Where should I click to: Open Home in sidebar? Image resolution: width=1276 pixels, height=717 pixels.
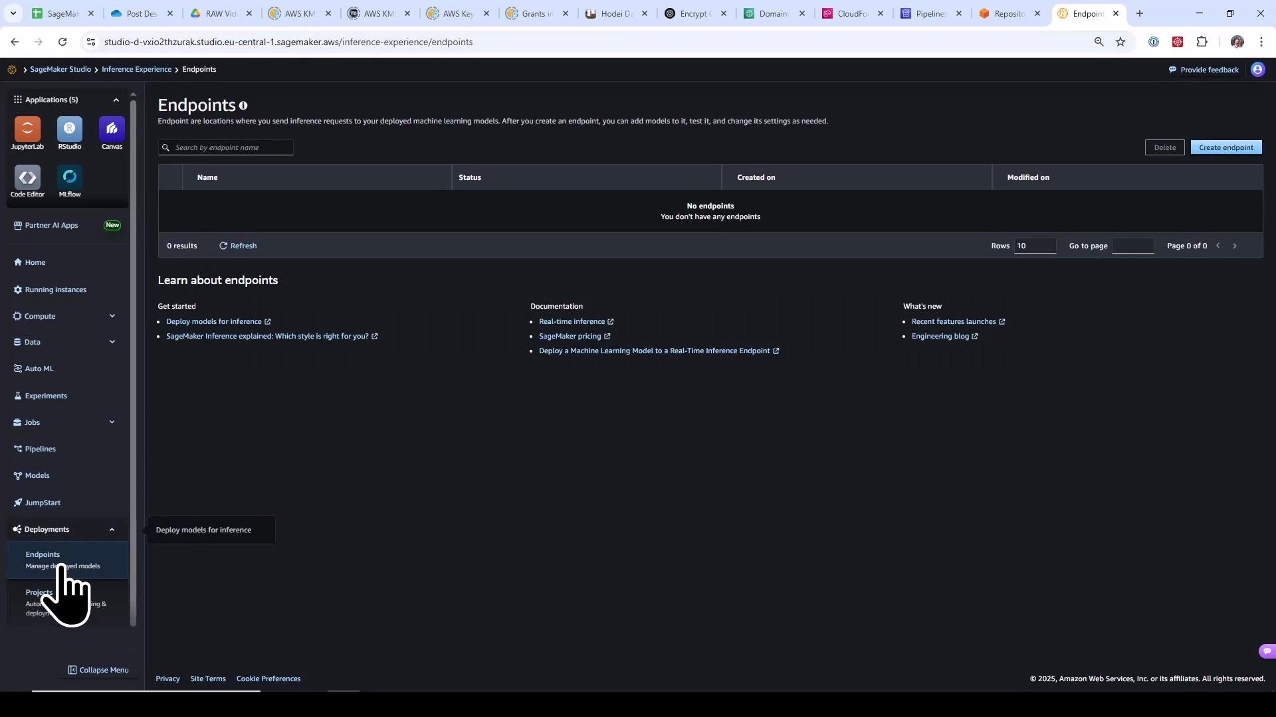coord(29,262)
